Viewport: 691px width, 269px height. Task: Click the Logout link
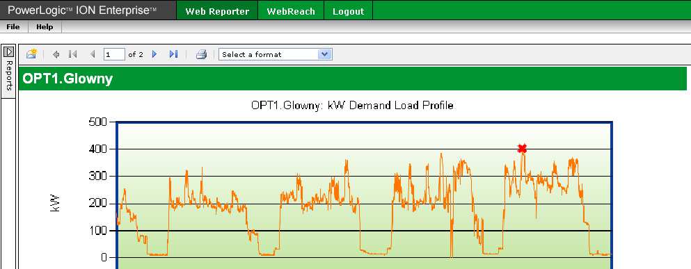coord(349,11)
